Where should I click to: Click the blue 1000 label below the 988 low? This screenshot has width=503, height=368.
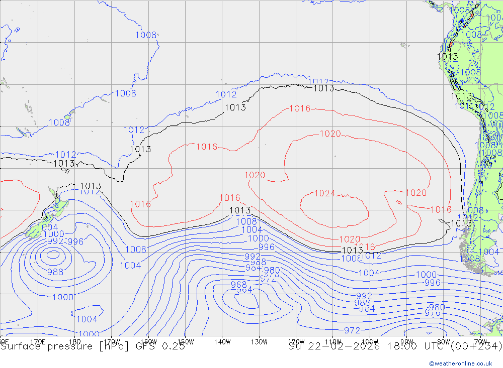[x=63, y=297]
